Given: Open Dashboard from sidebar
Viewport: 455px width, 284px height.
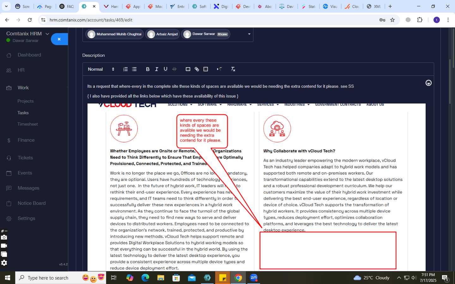Looking at the screenshot, I should tap(29, 55).
